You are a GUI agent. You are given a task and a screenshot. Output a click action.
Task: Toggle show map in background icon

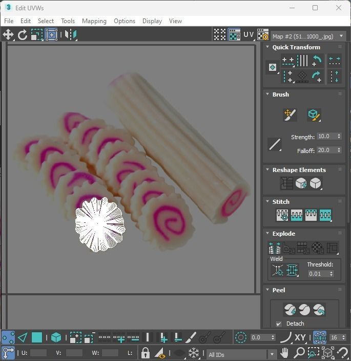coord(234,35)
